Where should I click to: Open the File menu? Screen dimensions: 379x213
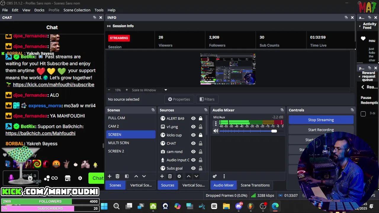click(x=5, y=10)
